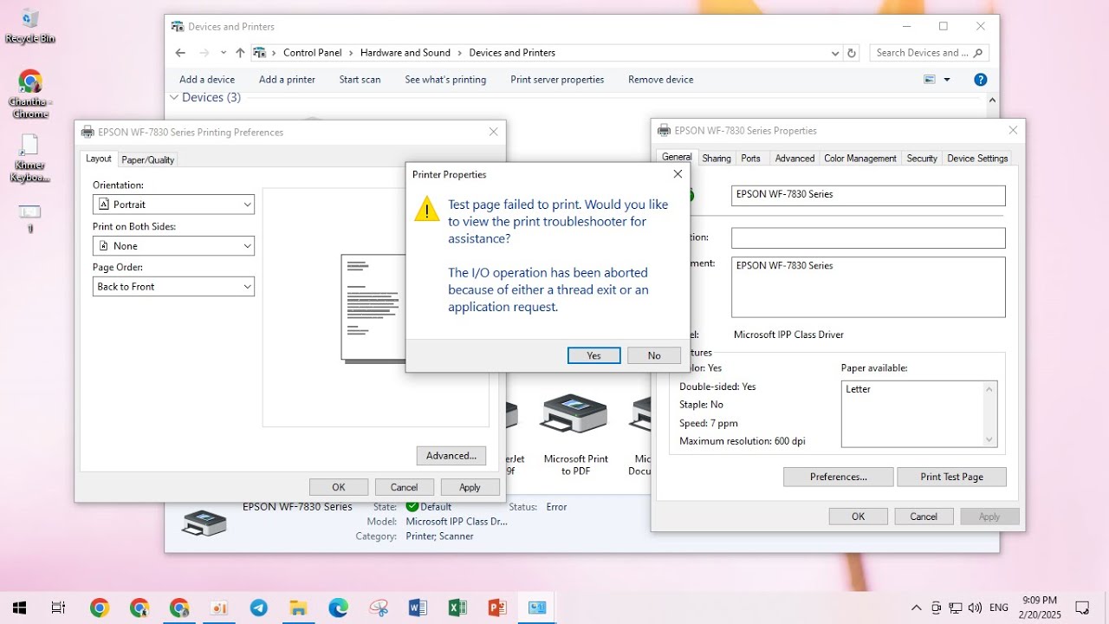The image size is (1109, 624).
Task: Click the Up arrow next to the address bar
Action: (x=240, y=53)
